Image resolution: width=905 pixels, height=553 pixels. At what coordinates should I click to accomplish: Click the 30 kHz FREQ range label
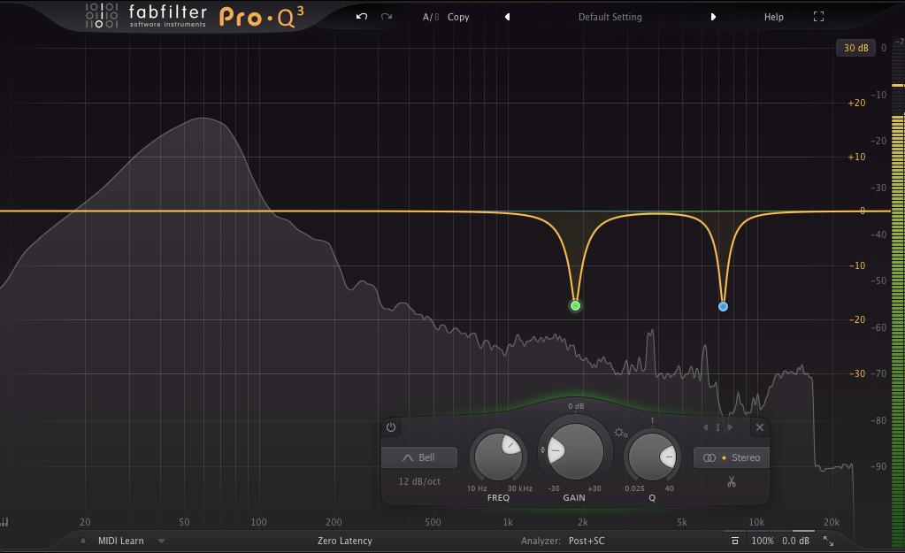(x=520, y=488)
